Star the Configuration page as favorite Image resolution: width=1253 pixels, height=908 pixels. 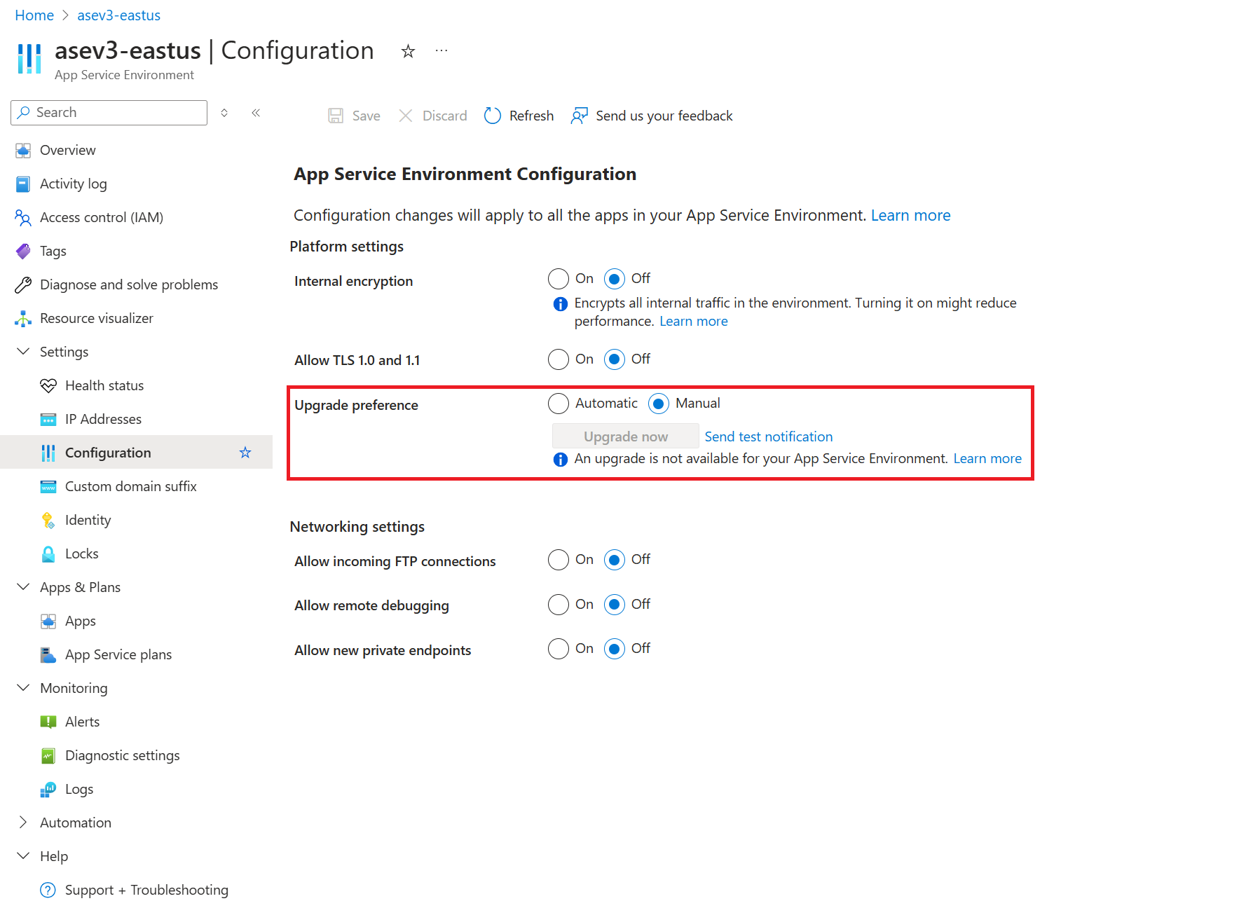click(x=245, y=452)
